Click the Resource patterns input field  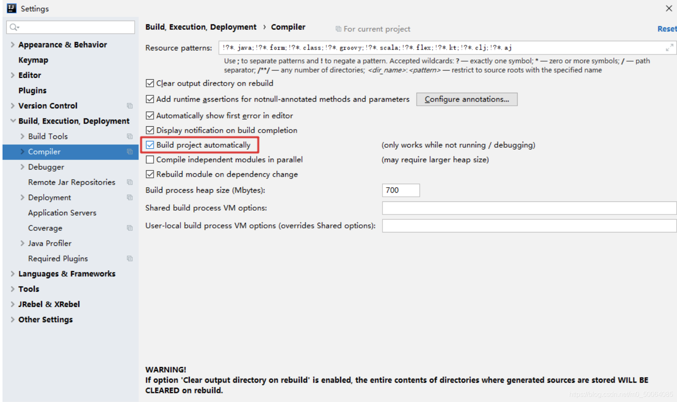click(447, 48)
